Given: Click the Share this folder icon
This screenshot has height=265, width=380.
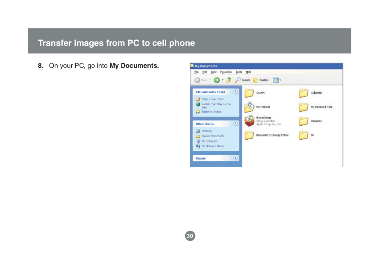Looking at the screenshot, I should pyautogui.click(x=198, y=112).
